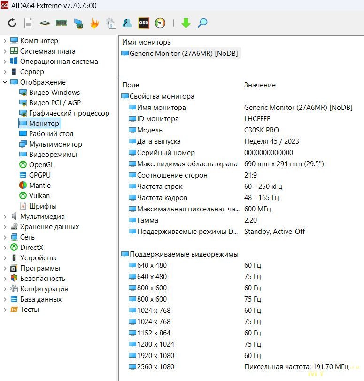Open the audit manager toolbar icon
Screen dimensions: 364x381
[111, 23]
